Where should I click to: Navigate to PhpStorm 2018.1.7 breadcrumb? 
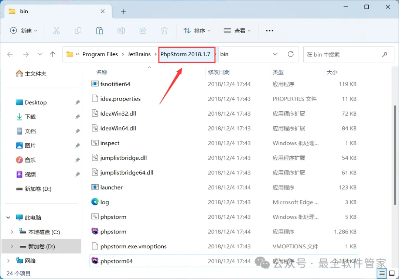[x=185, y=54]
